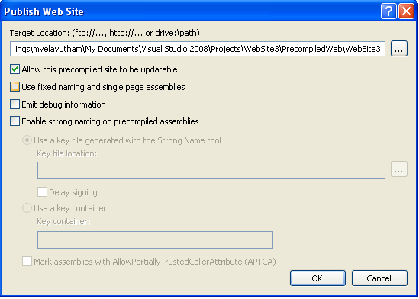Click the Target Location path field
Viewport: 419px width, 299px height.
click(198, 49)
